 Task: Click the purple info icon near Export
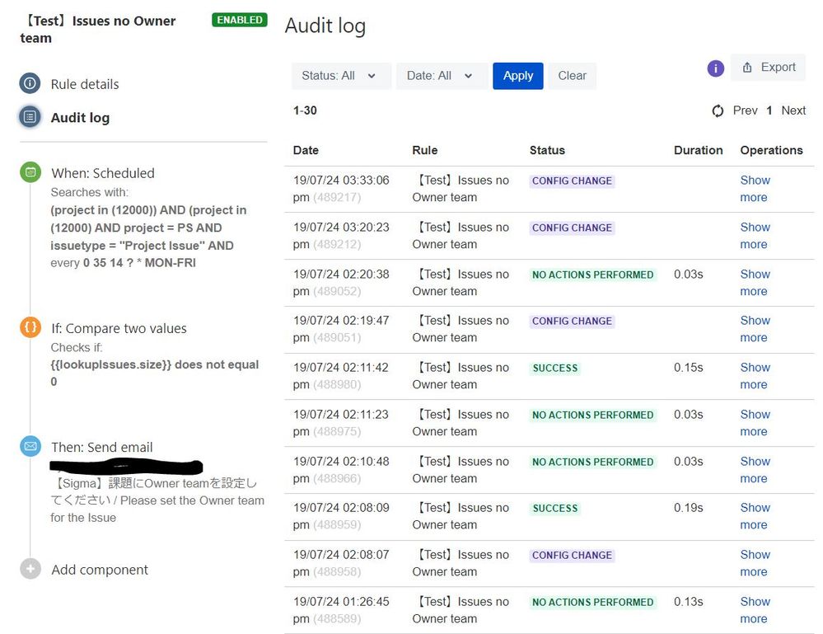[715, 68]
